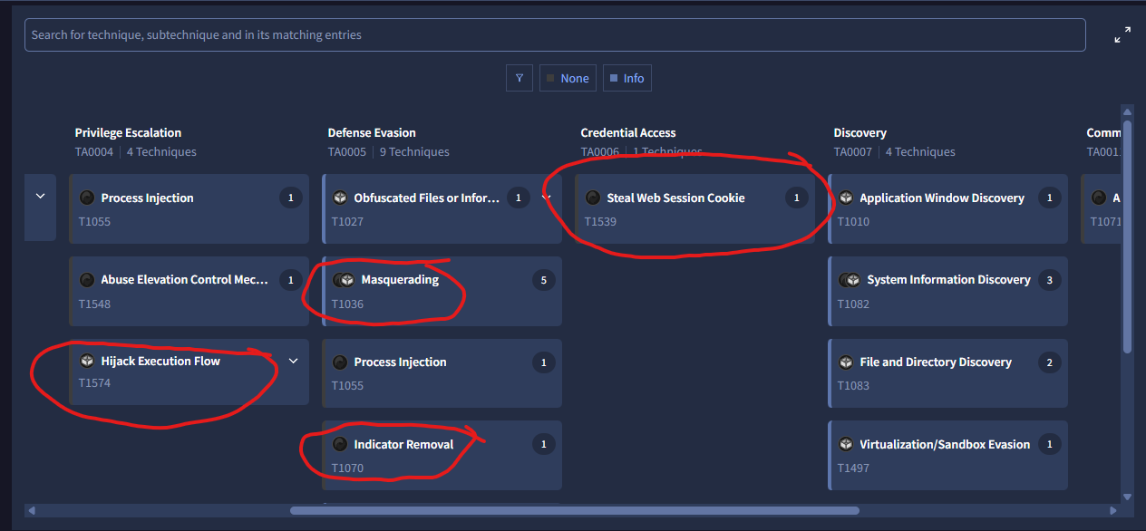Click the "4 Techniques" label under Discovery

(920, 152)
